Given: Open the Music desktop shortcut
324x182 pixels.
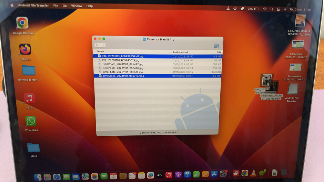Looking at the screenshot, I should click(x=29, y=99).
